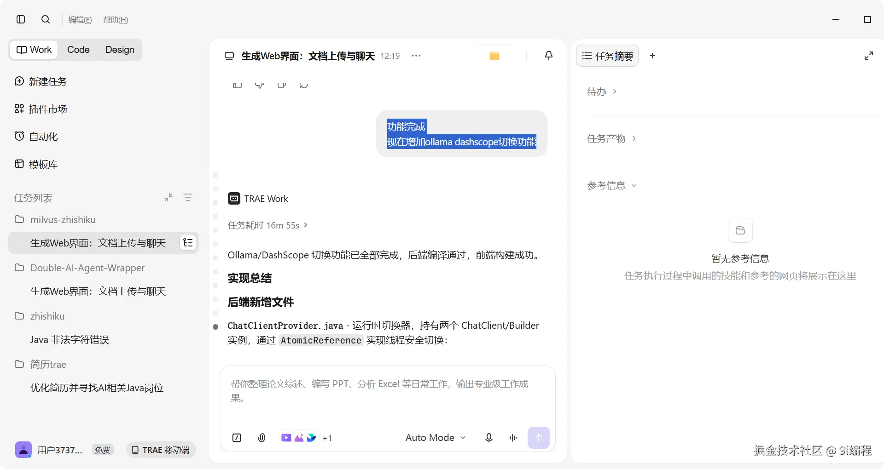
Task: Click the TRAE Work logo icon
Action: (x=234, y=198)
